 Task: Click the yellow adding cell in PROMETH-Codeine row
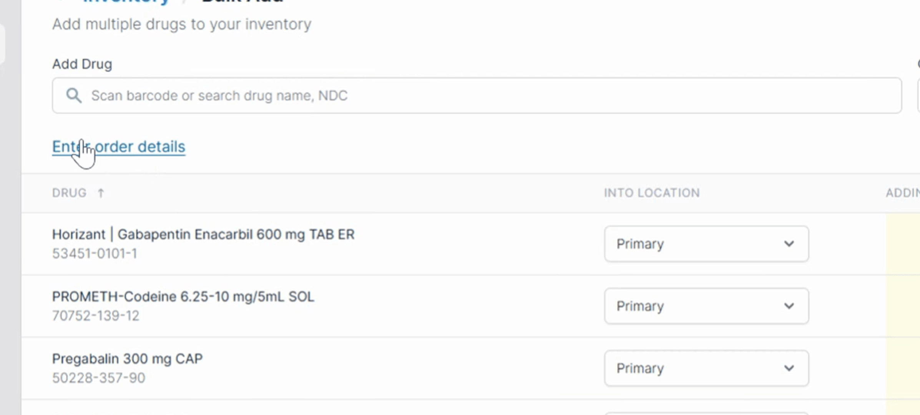coord(903,306)
